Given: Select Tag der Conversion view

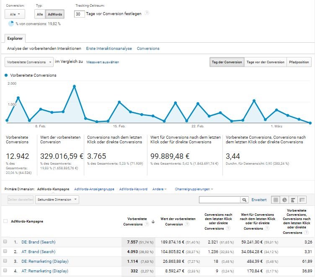Looking at the screenshot, I should click(x=227, y=62).
